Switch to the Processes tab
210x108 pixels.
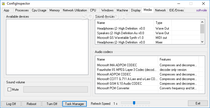[22, 10]
